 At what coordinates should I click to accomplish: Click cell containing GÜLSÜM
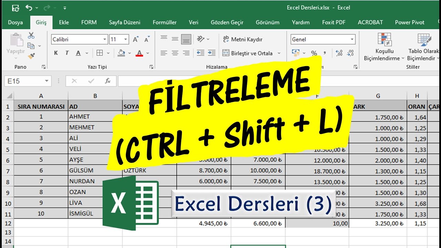(95, 170)
